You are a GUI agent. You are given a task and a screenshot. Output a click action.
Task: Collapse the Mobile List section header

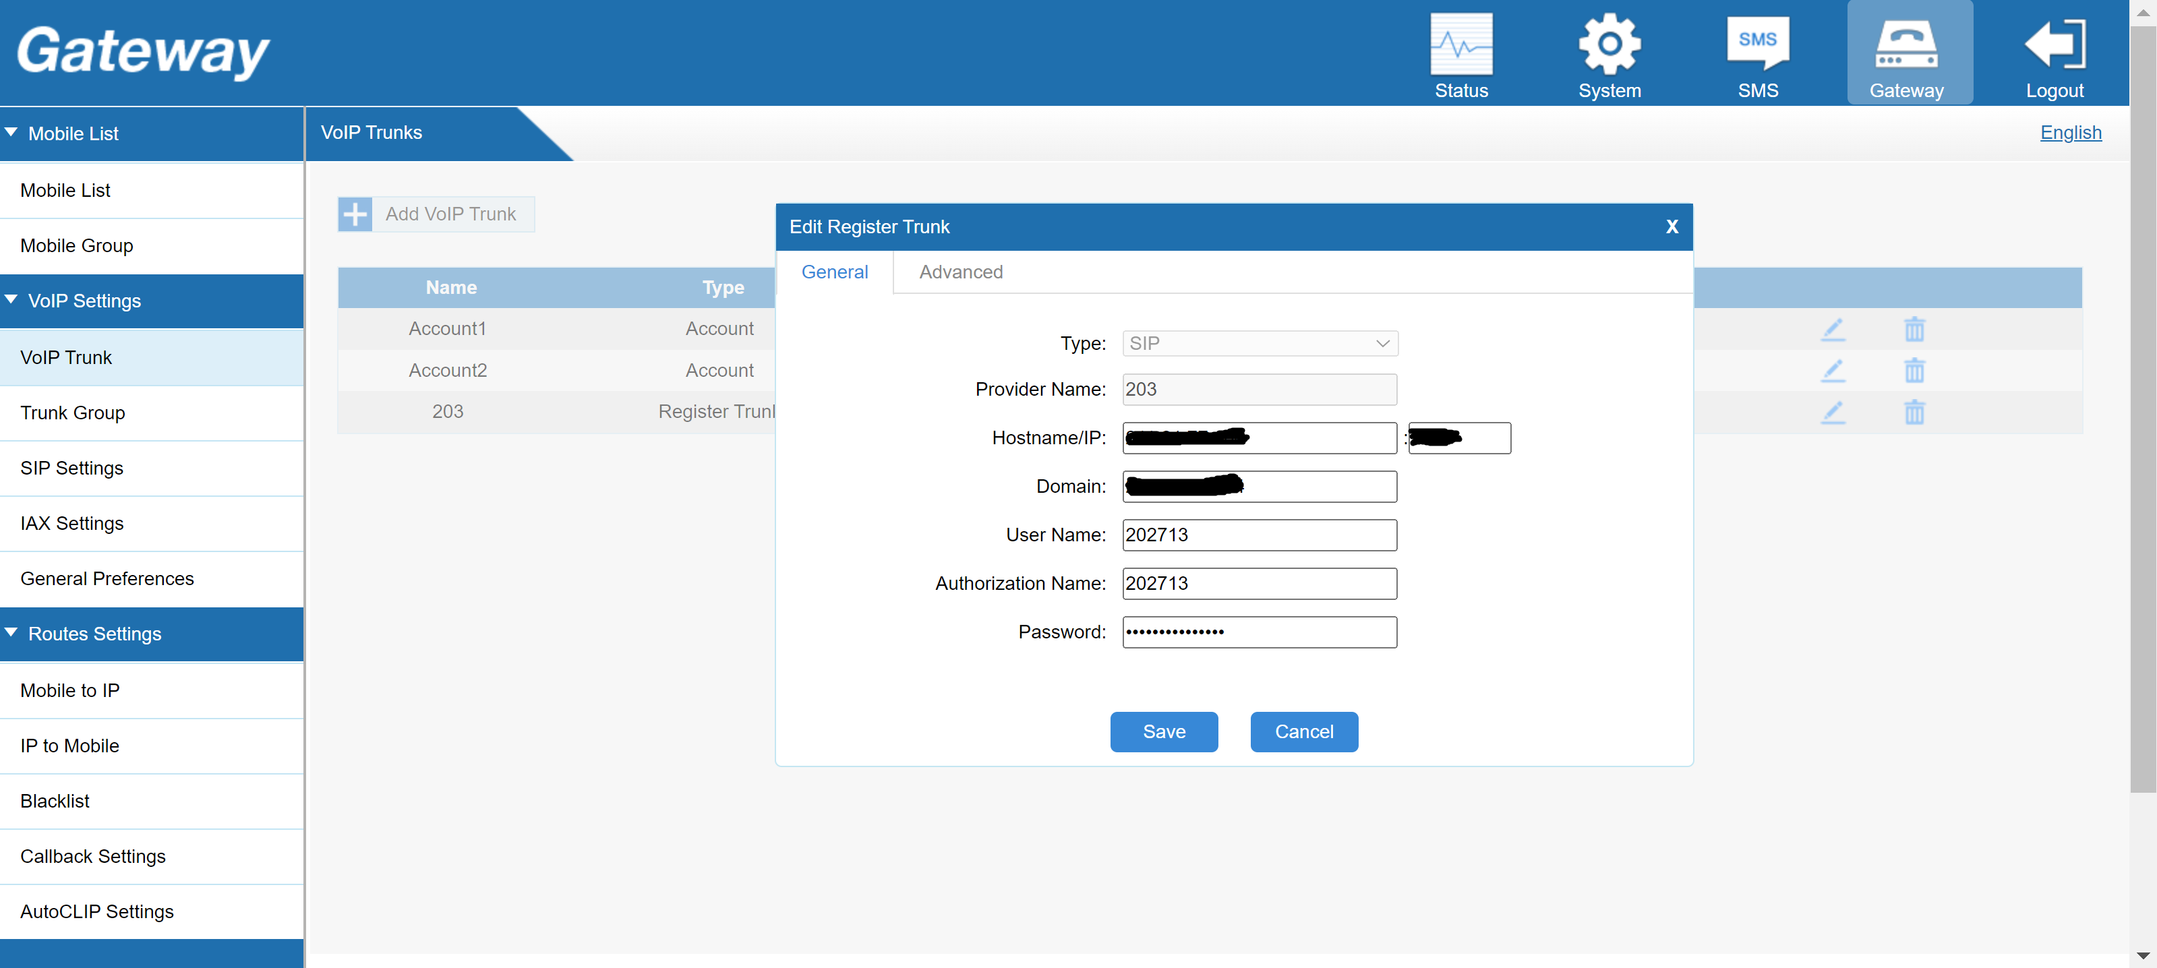pyautogui.click(x=73, y=133)
